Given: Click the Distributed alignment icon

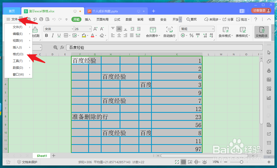Looking at the screenshot, I should pyautogui.click(x=138, y=35).
